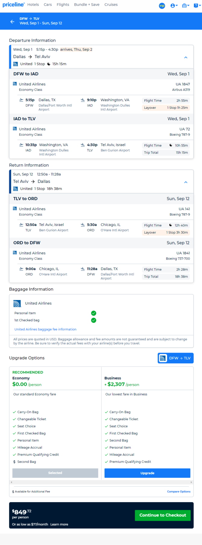Click green checkmark for Personal Item
202x545 pixels.
(94, 313)
